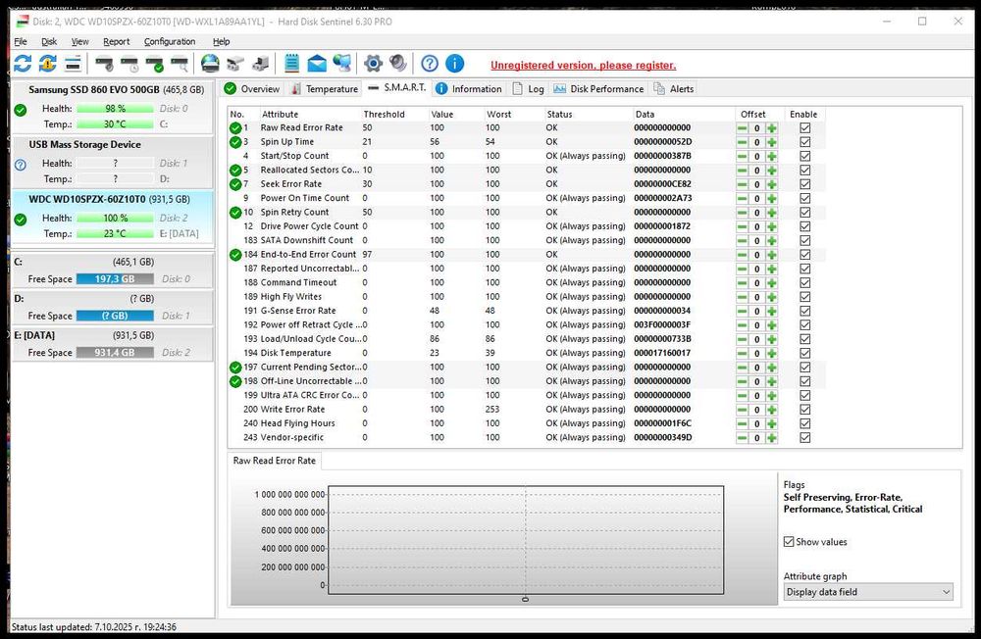
Task: Click the E: [DATA] free space bar
Action: coord(114,352)
